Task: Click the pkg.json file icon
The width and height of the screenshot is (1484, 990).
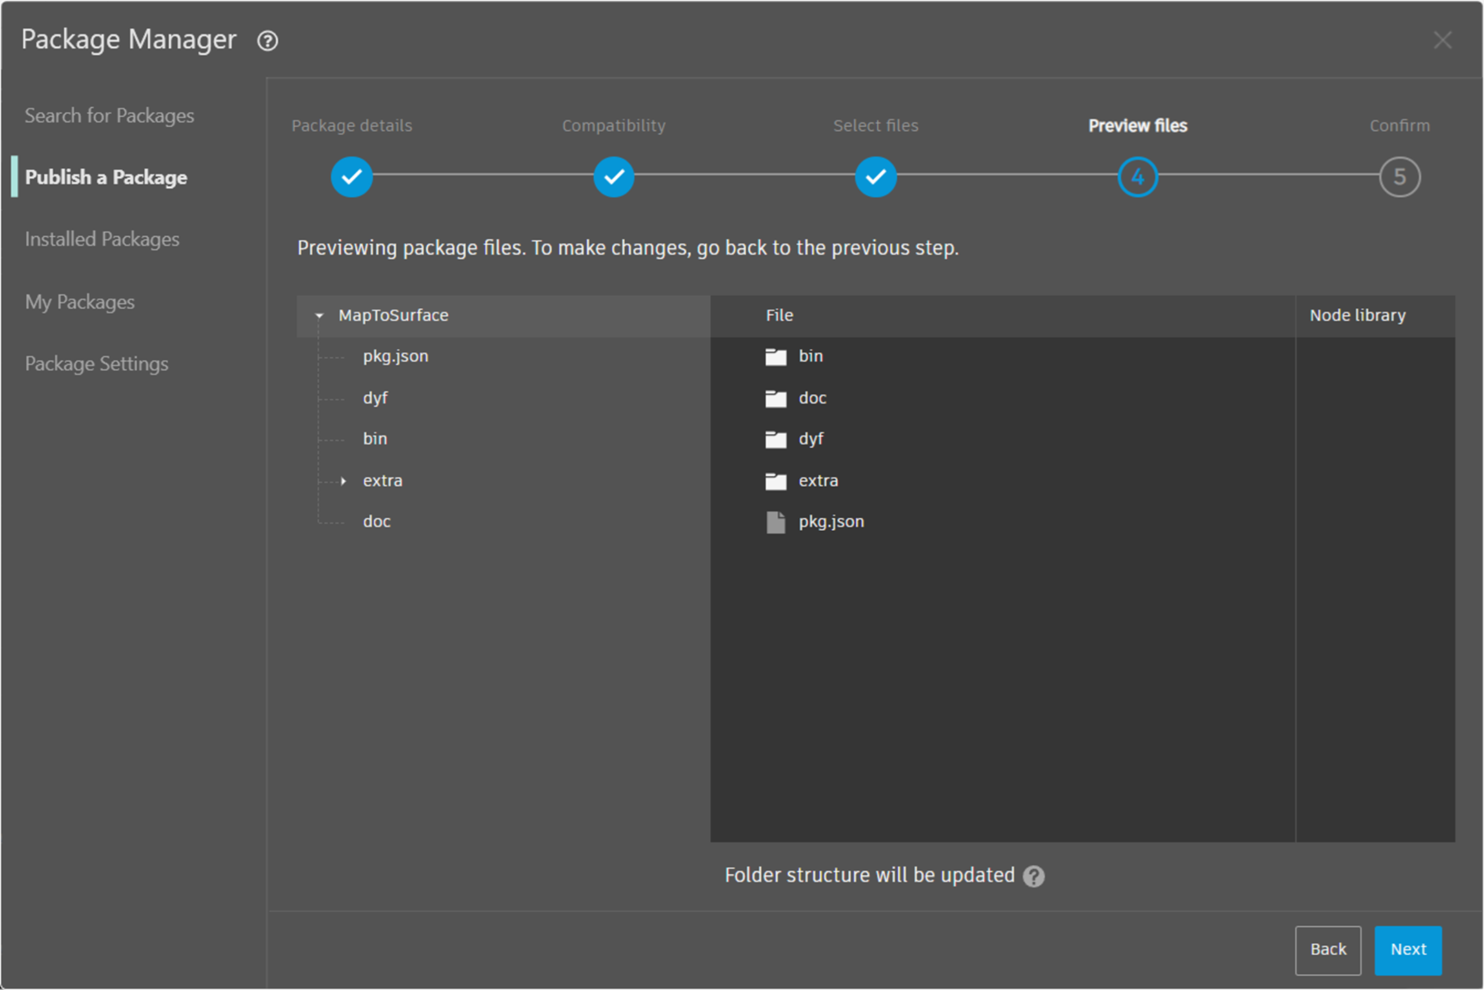Action: pyautogui.click(x=776, y=522)
